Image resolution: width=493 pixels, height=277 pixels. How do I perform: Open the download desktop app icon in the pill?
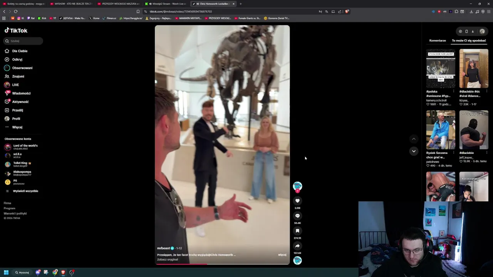[x=473, y=32]
